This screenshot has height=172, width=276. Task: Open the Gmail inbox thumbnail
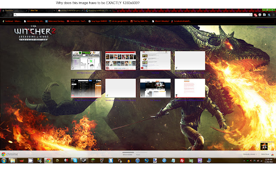coord(86,88)
